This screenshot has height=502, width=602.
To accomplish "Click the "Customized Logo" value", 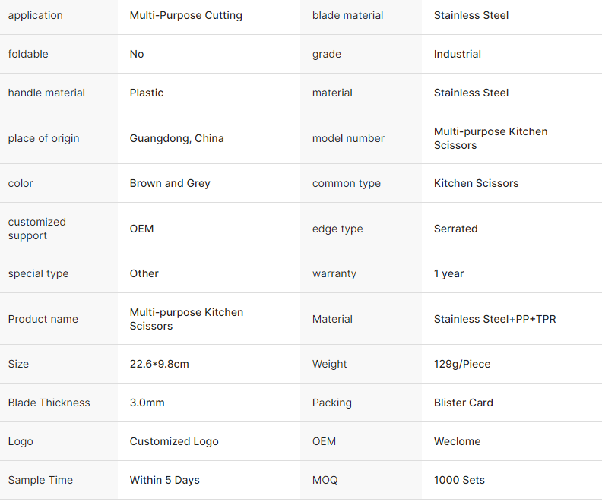I will [x=173, y=441].
